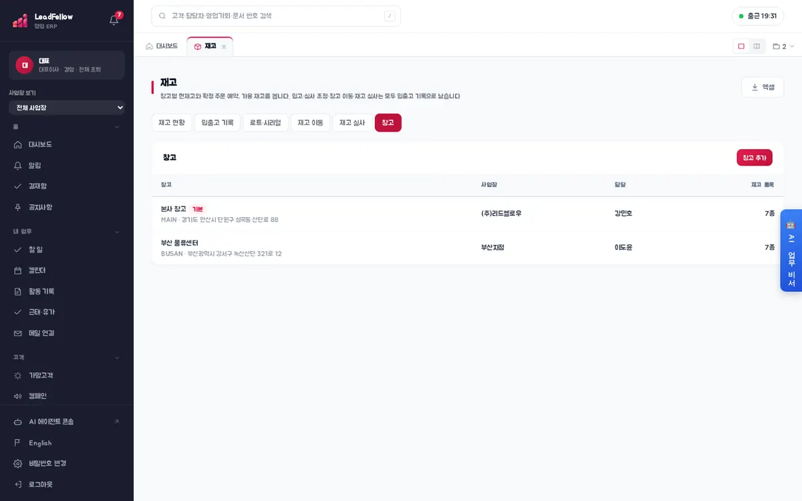Select the 입출고 기록 tab
This screenshot has width=802, height=501.
pyautogui.click(x=218, y=123)
